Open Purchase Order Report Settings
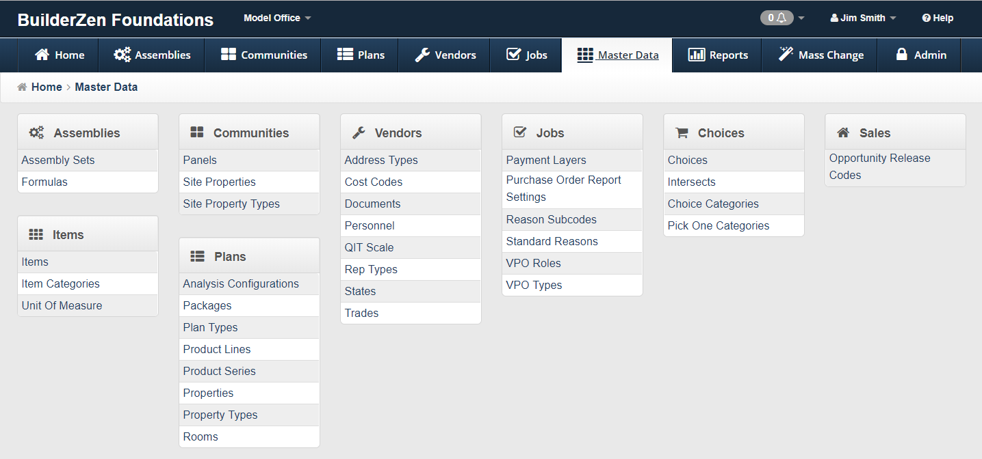The image size is (982, 459). [563, 189]
